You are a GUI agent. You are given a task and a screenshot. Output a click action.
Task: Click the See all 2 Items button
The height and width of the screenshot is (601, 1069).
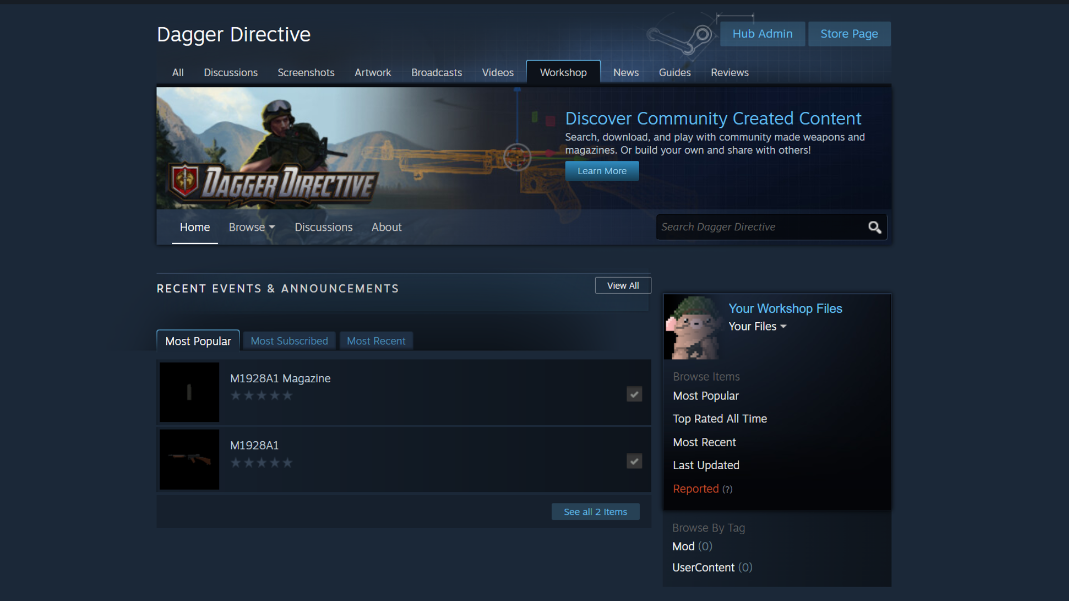point(595,511)
